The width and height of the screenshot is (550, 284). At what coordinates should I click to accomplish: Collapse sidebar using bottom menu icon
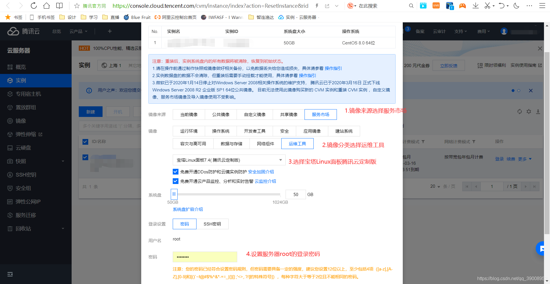point(10,274)
